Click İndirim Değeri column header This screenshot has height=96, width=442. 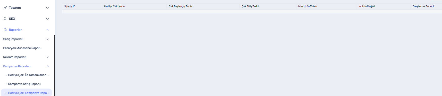tap(367, 6)
